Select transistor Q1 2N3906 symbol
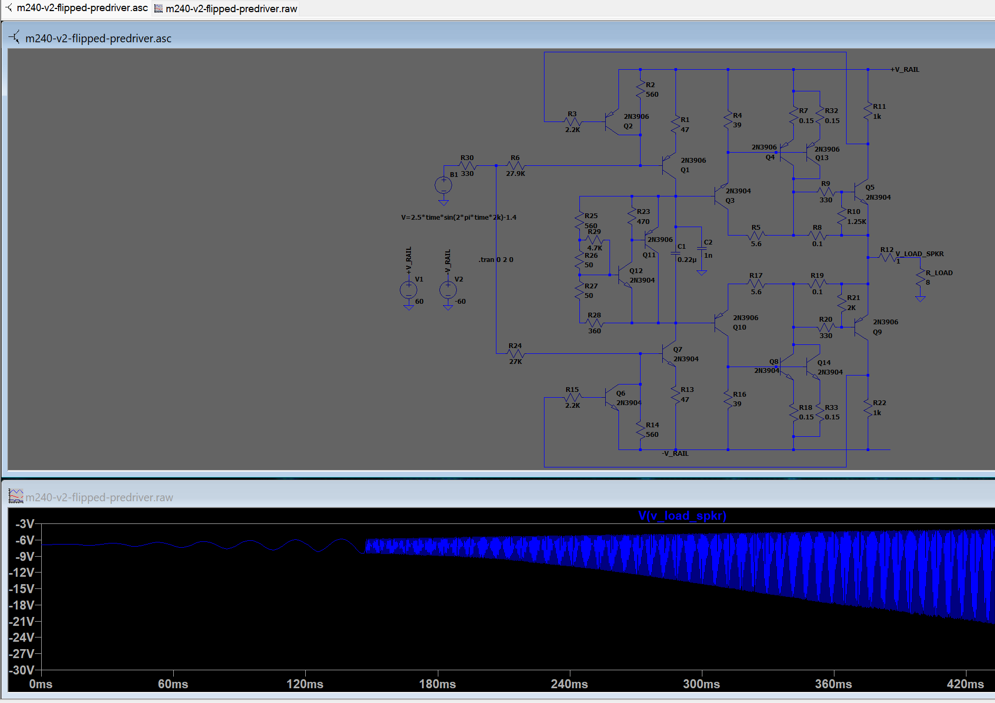Image resolution: width=995 pixels, height=703 pixels. tap(669, 165)
